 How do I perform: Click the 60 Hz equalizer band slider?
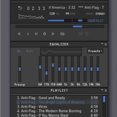point(40,69)
